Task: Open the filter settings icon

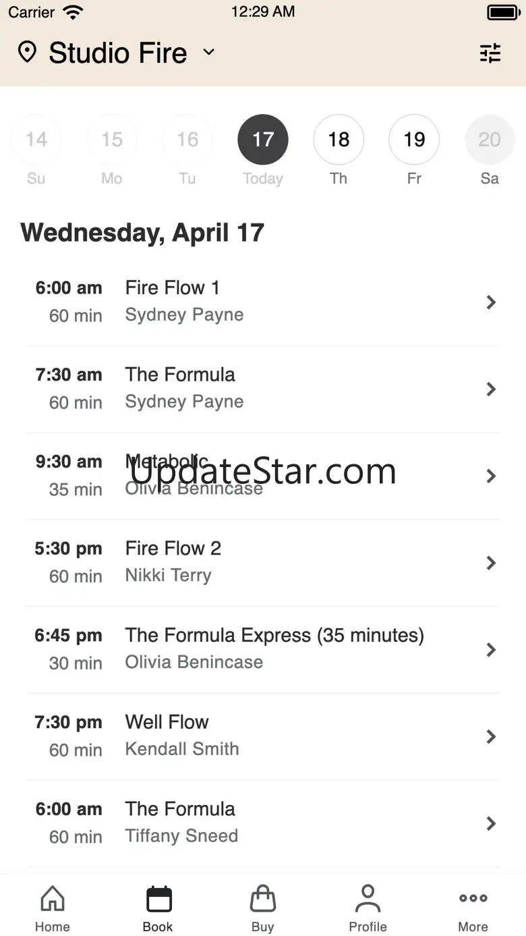Action: click(490, 53)
